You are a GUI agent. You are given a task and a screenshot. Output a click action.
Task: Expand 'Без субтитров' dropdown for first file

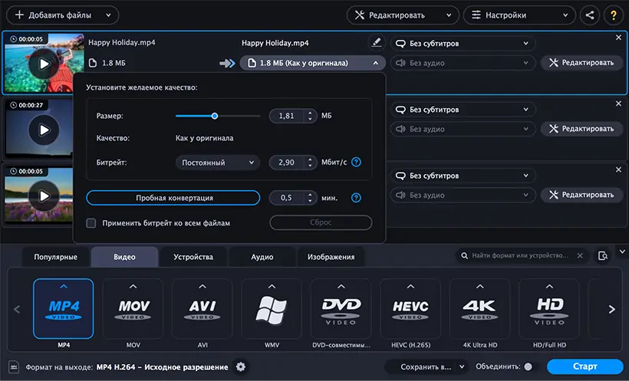[463, 44]
